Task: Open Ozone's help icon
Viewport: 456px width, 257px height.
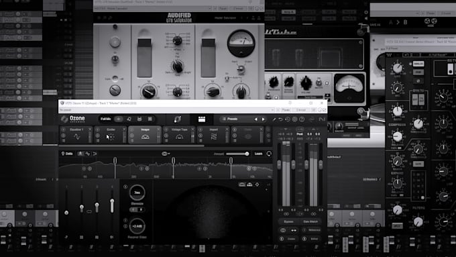Action: [x=302, y=119]
